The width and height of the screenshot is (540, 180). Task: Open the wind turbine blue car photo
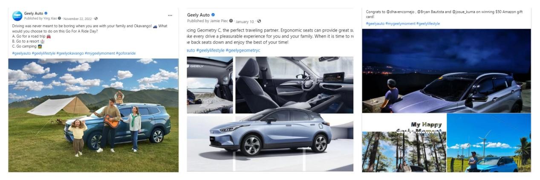(489, 143)
